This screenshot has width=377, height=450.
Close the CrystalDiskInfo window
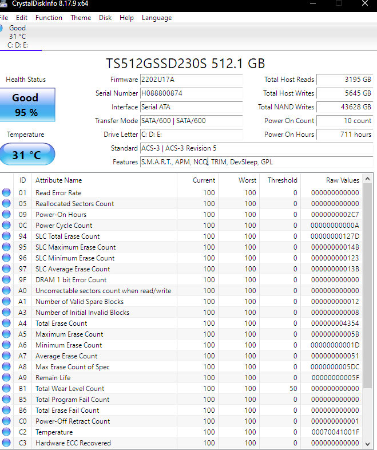pos(365,3)
